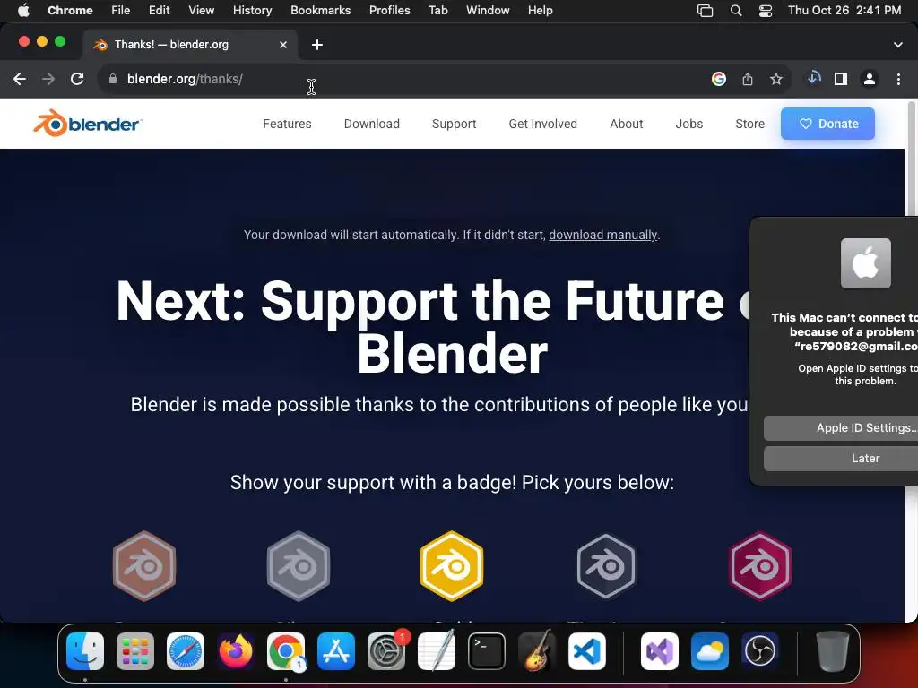Open the Edit menu
Screen dimensions: 918x688
(x=160, y=11)
